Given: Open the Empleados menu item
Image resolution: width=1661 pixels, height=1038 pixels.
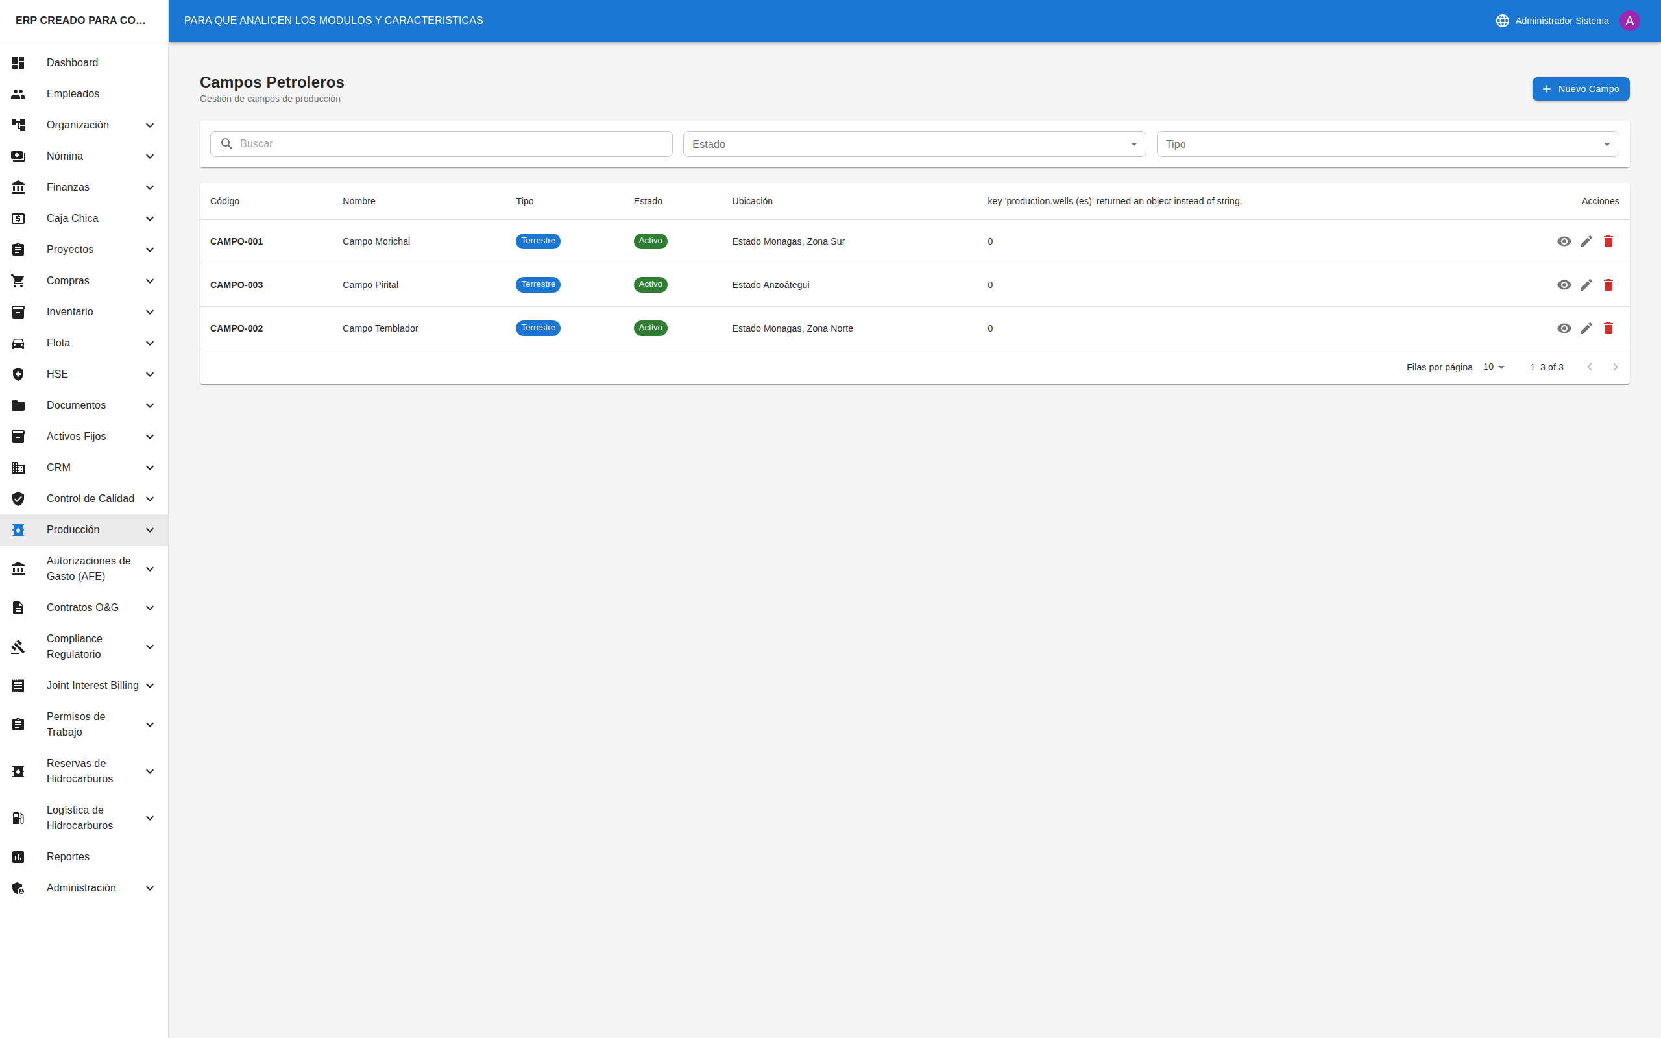Looking at the screenshot, I should (x=73, y=94).
